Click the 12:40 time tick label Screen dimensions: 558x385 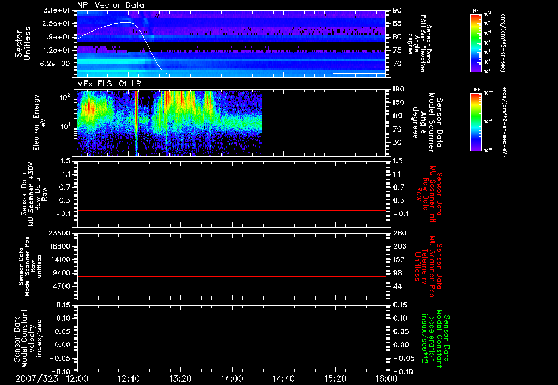(x=129, y=378)
